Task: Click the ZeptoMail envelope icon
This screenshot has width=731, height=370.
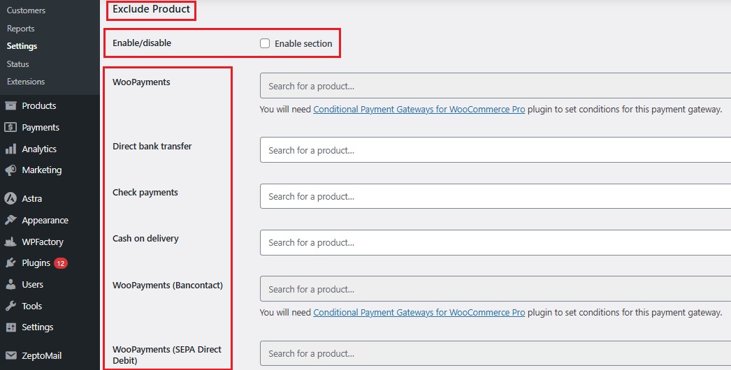Action: pyautogui.click(x=10, y=356)
